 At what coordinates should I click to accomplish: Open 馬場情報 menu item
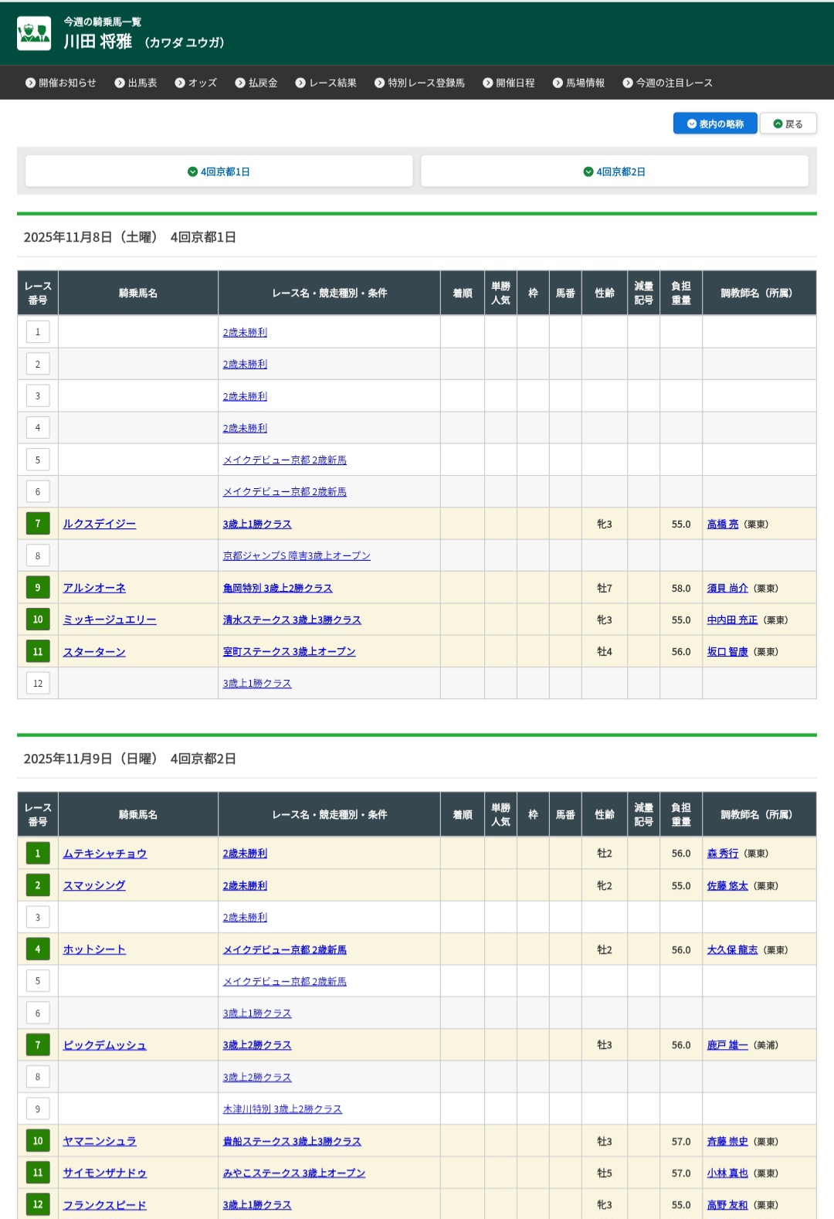578,83
